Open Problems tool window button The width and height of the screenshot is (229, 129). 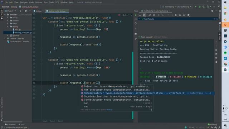tap(10, 124)
